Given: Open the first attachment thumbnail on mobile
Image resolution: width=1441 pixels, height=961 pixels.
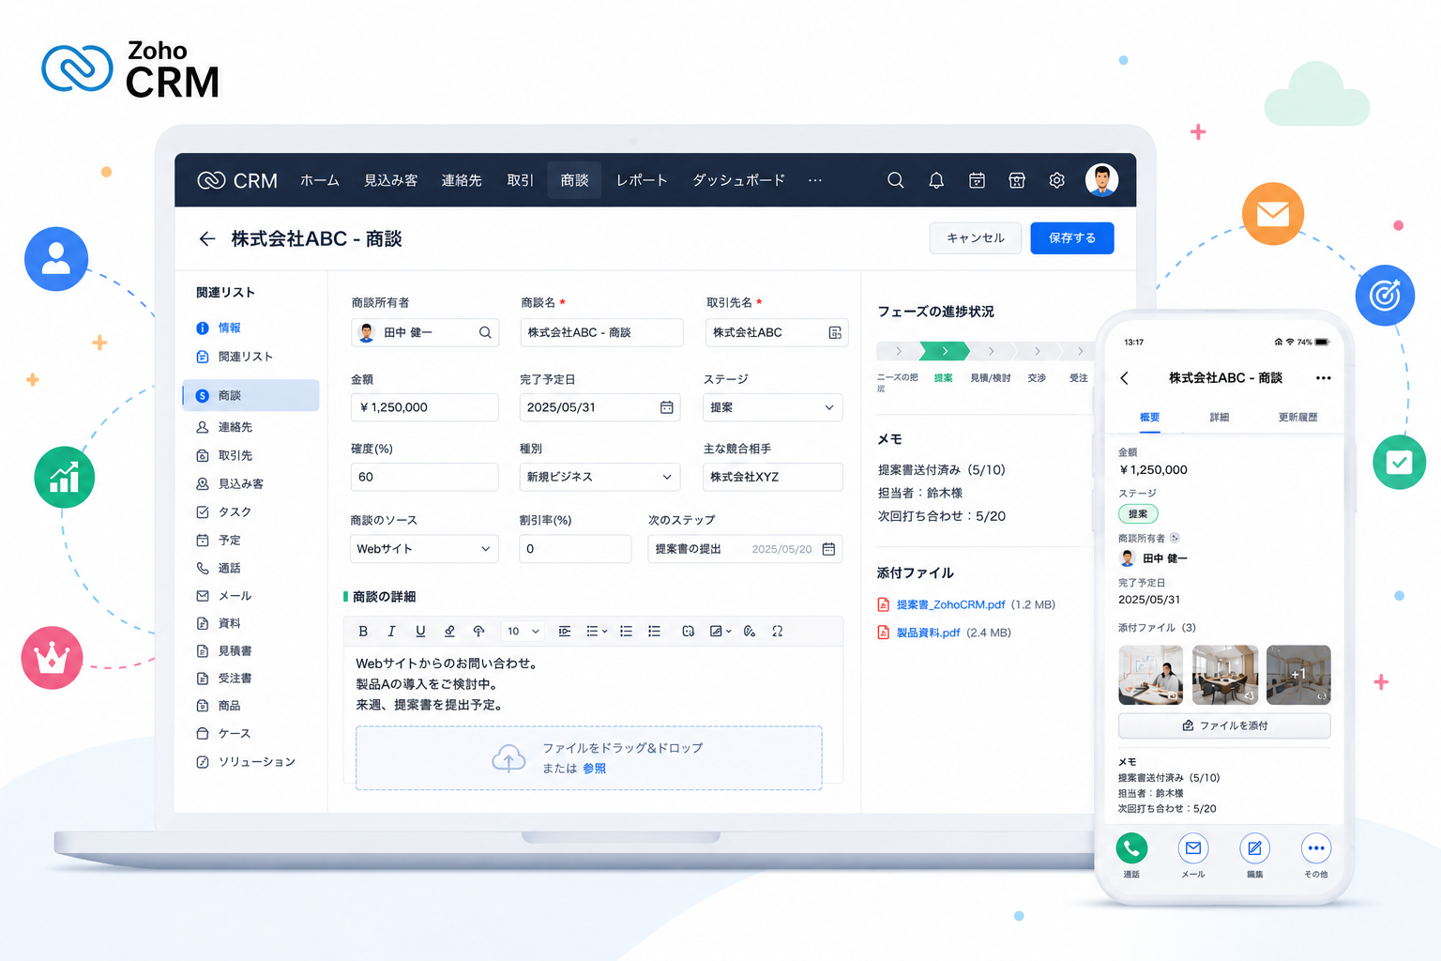Looking at the screenshot, I should (1150, 675).
